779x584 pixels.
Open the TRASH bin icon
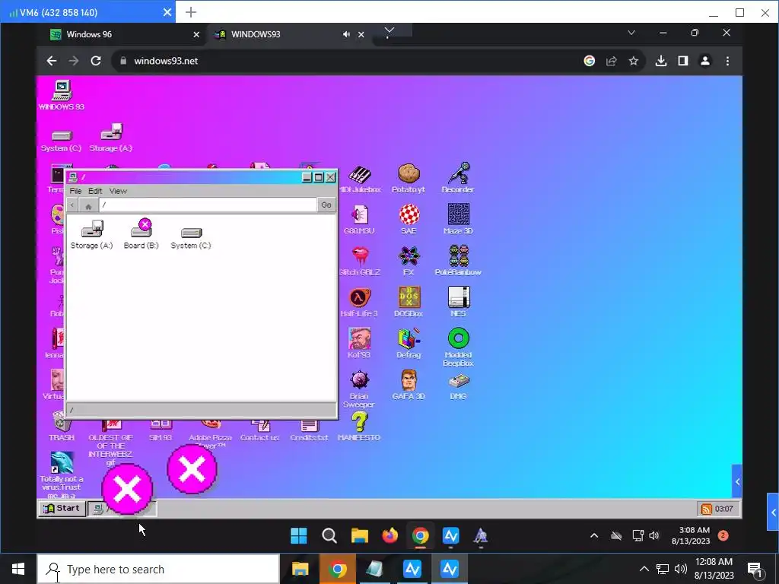tap(62, 427)
